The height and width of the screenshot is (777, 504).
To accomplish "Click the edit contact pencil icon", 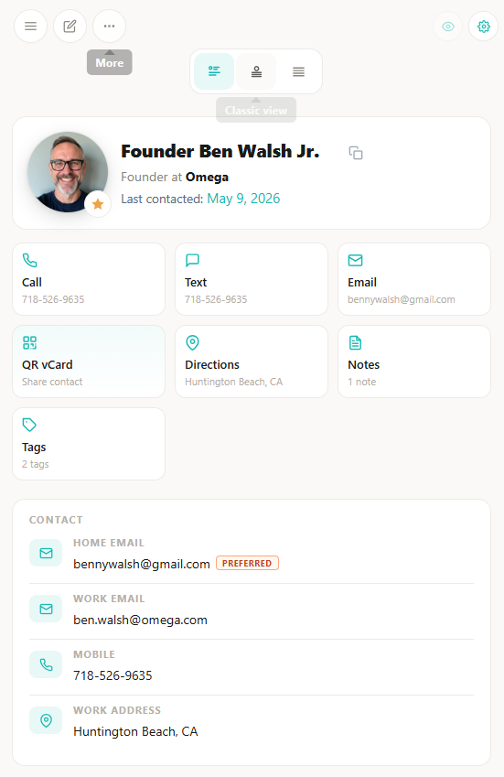I will click(70, 27).
